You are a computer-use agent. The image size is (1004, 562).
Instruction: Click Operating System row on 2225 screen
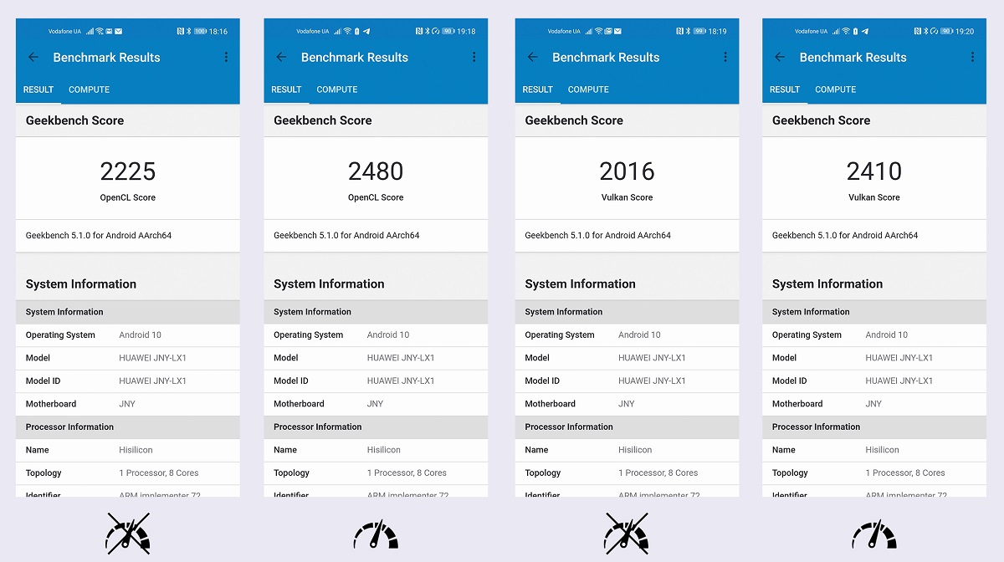[x=128, y=335]
